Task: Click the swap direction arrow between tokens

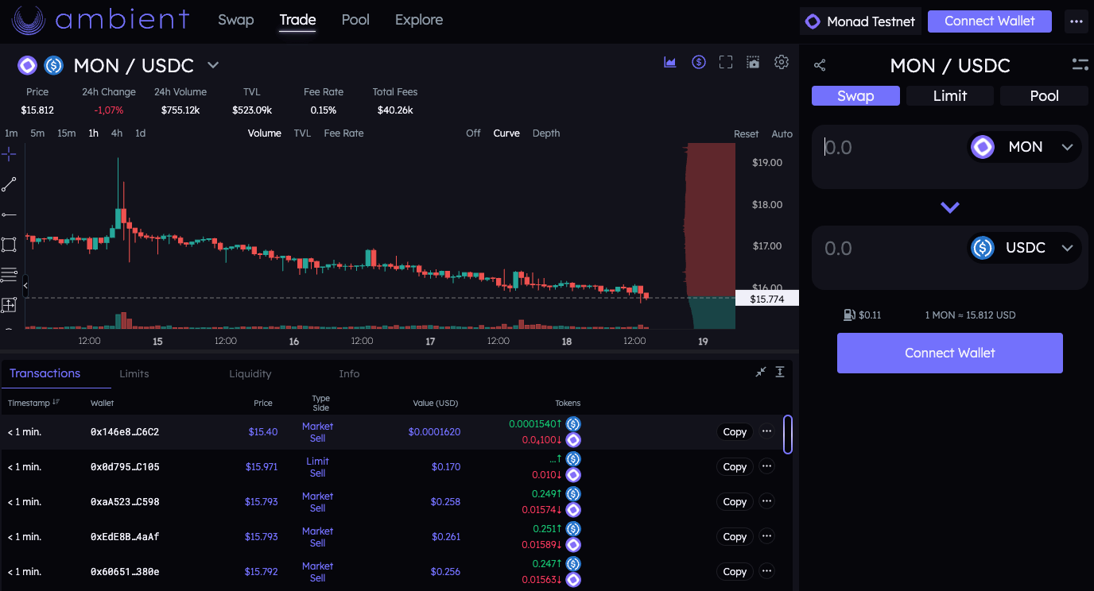Action: (950, 207)
